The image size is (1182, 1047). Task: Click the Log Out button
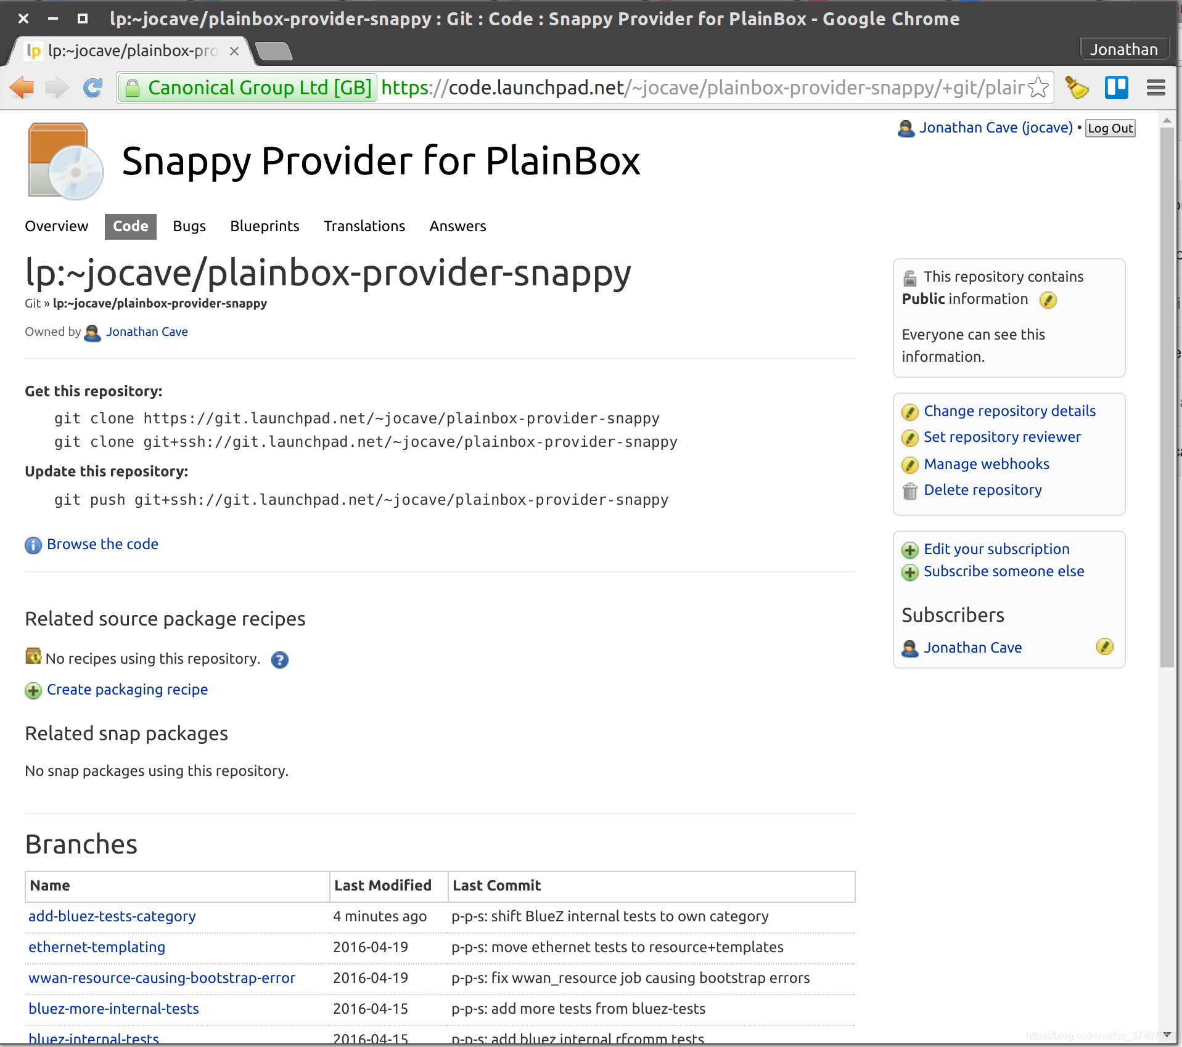point(1110,128)
